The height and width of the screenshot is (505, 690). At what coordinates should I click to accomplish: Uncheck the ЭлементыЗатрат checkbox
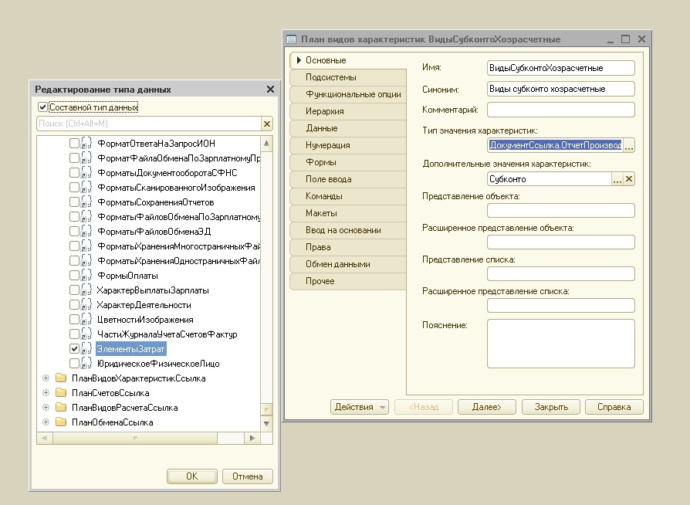coord(74,349)
